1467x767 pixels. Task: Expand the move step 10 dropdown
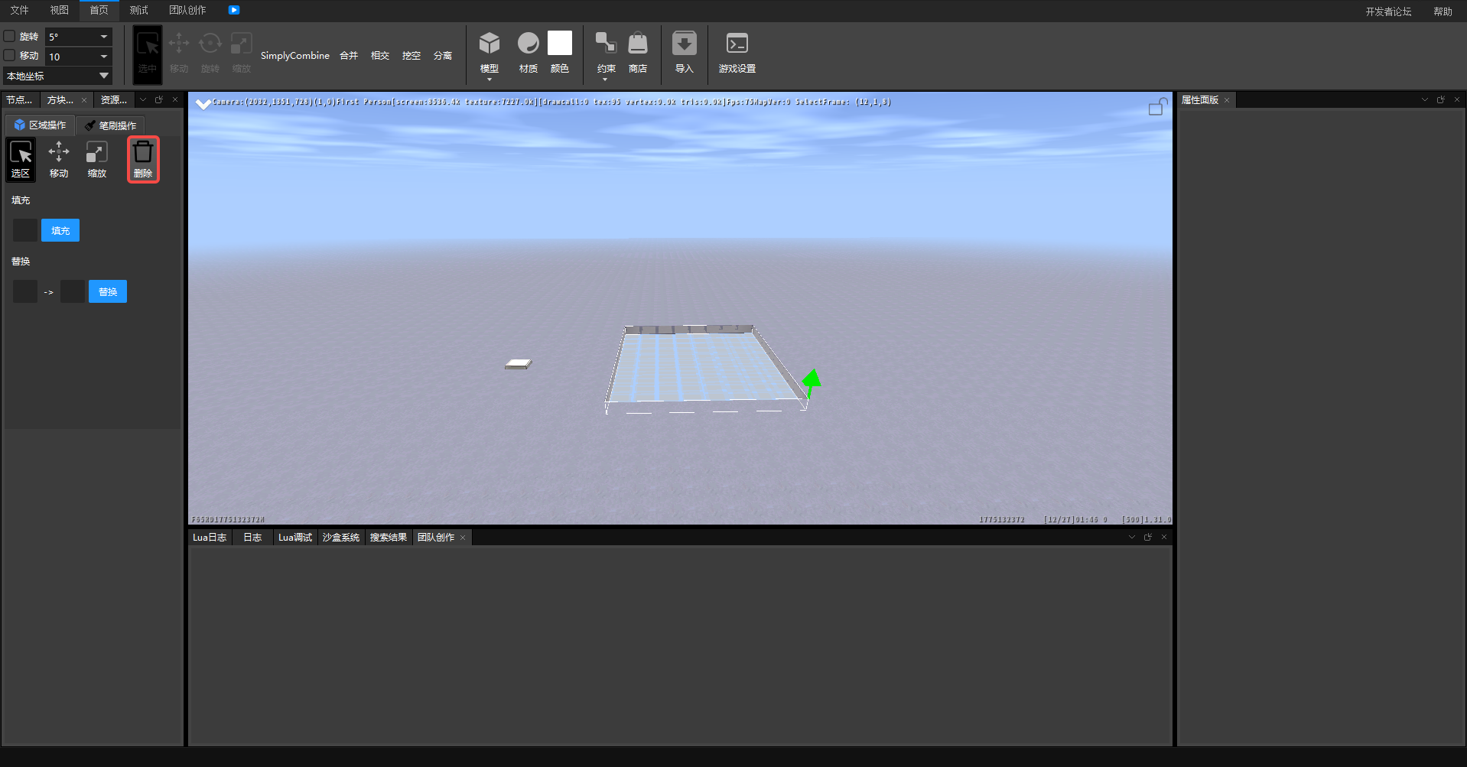pyautogui.click(x=103, y=57)
